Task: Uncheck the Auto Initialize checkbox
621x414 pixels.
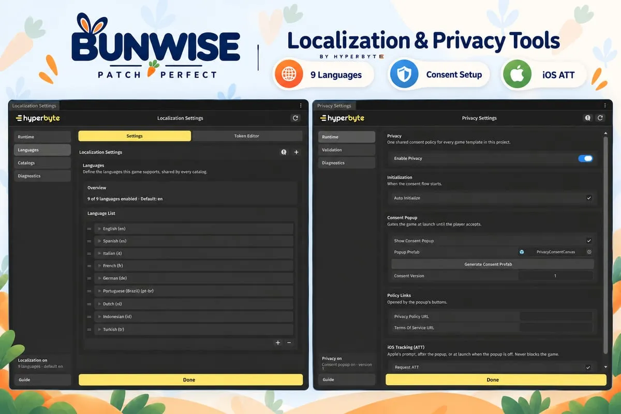Action: tap(589, 198)
